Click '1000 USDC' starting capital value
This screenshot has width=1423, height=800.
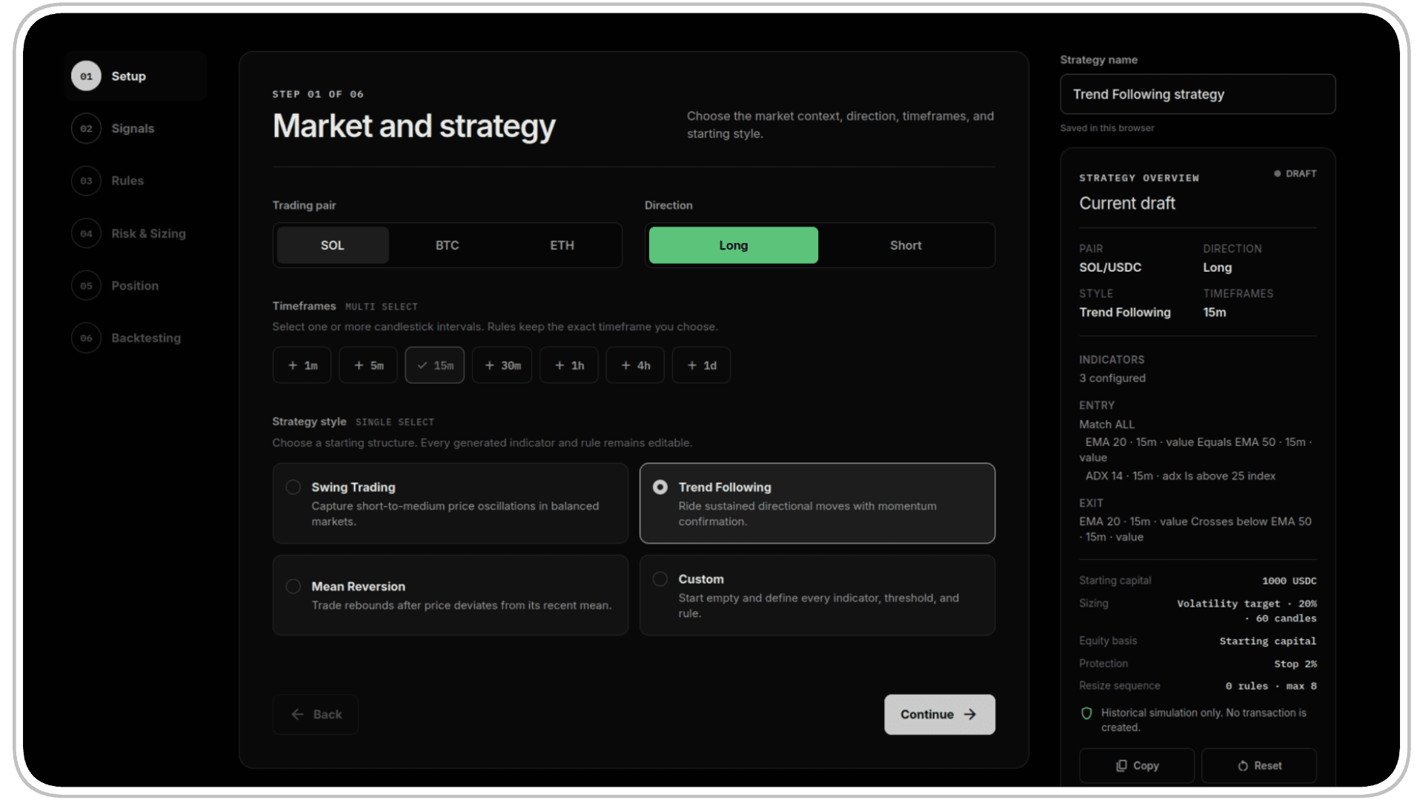1289,581
